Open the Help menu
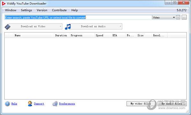191x115 pixels. (x=74, y=10)
